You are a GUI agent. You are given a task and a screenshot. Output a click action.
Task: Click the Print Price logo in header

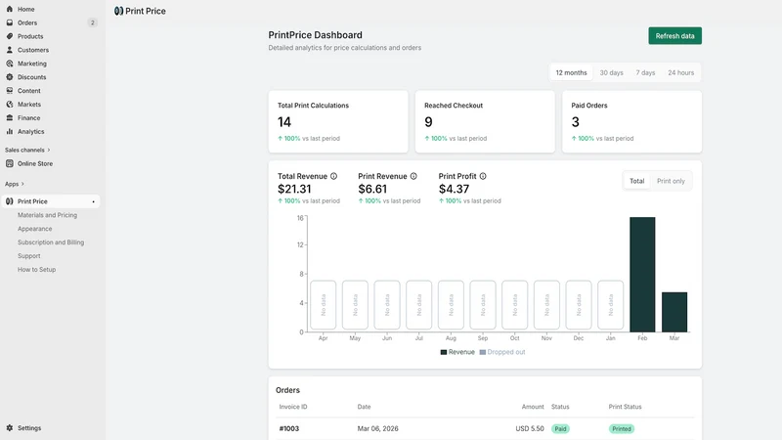118,11
